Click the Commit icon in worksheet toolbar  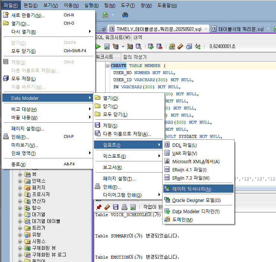(x=151, y=47)
